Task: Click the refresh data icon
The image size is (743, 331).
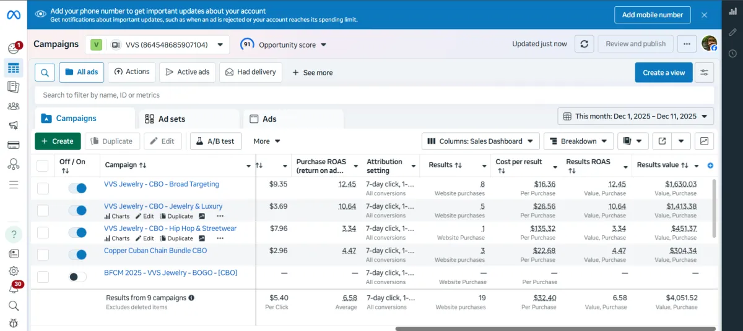Action: click(584, 44)
